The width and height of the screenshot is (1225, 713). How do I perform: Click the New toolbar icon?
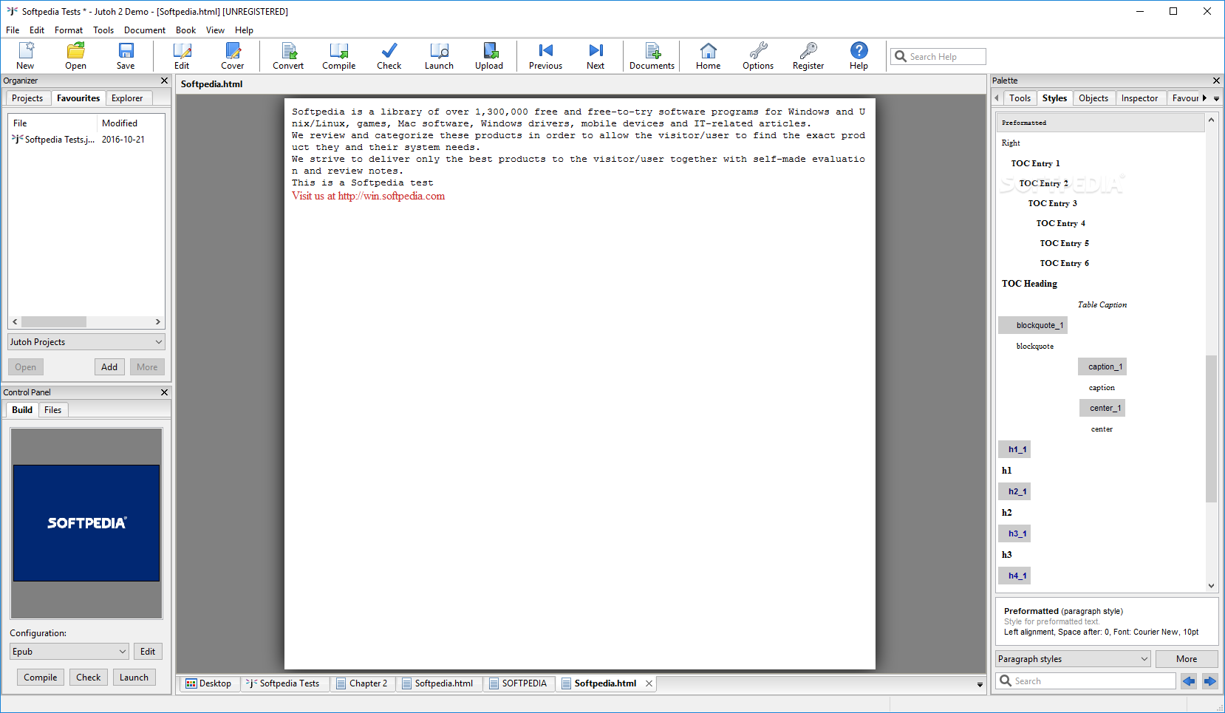coord(26,56)
